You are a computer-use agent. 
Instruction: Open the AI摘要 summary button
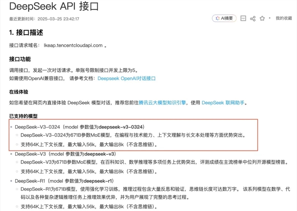coord(224,18)
